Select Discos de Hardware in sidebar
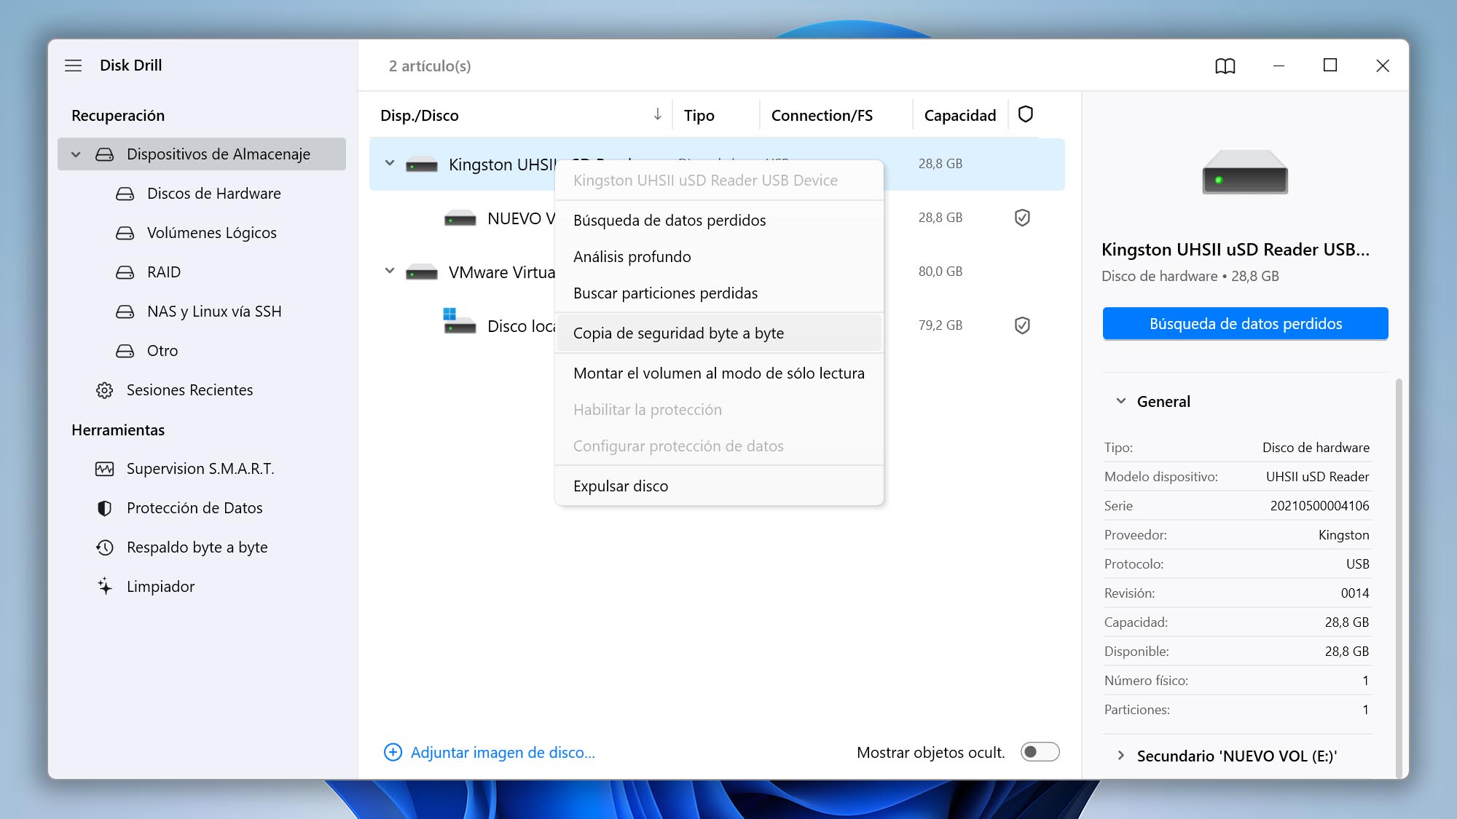This screenshot has height=819, width=1457. coord(201,194)
